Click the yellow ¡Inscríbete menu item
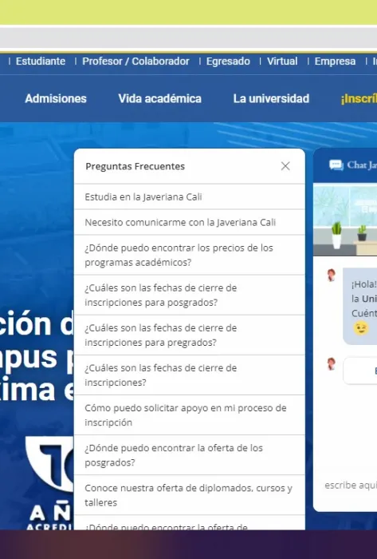Image resolution: width=377 pixels, height=559 pixels. tap(359, 99)
